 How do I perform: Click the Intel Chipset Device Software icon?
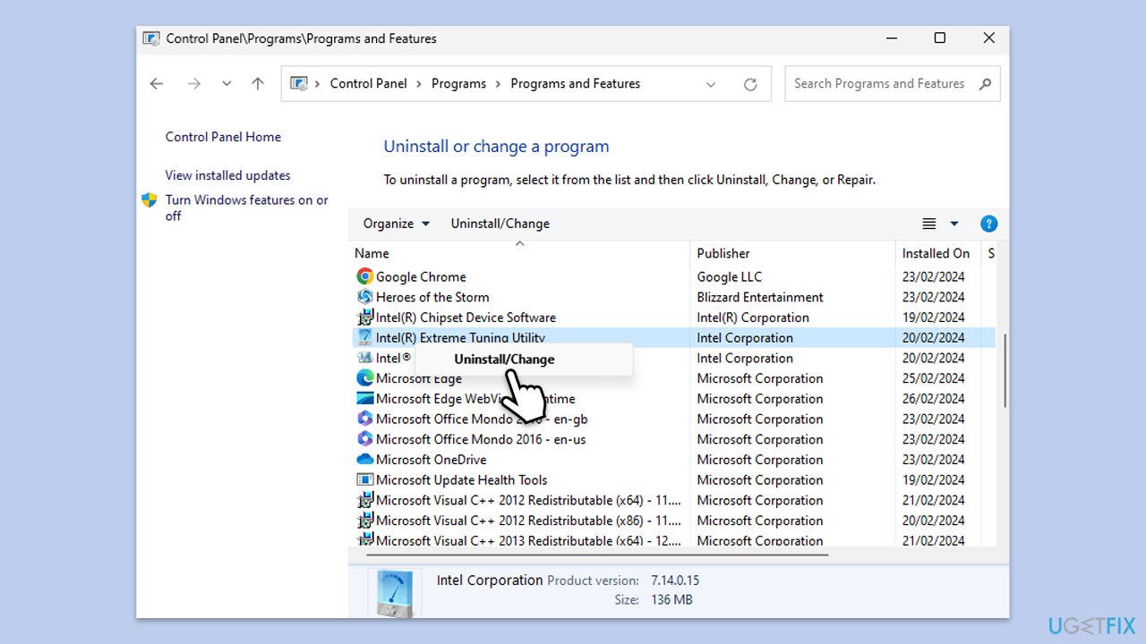click(364, 318)
